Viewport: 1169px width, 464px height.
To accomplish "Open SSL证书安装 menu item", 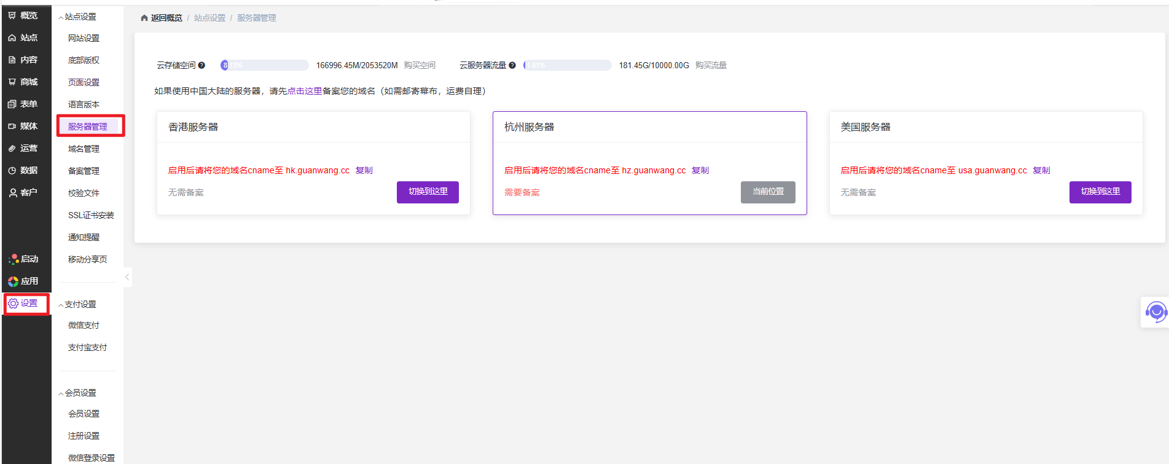I will pyautogui.click(x=91, y=215).
